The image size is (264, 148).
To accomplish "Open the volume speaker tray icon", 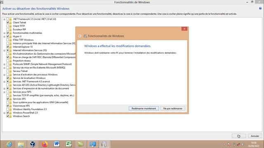I will (x=243, y=144).
